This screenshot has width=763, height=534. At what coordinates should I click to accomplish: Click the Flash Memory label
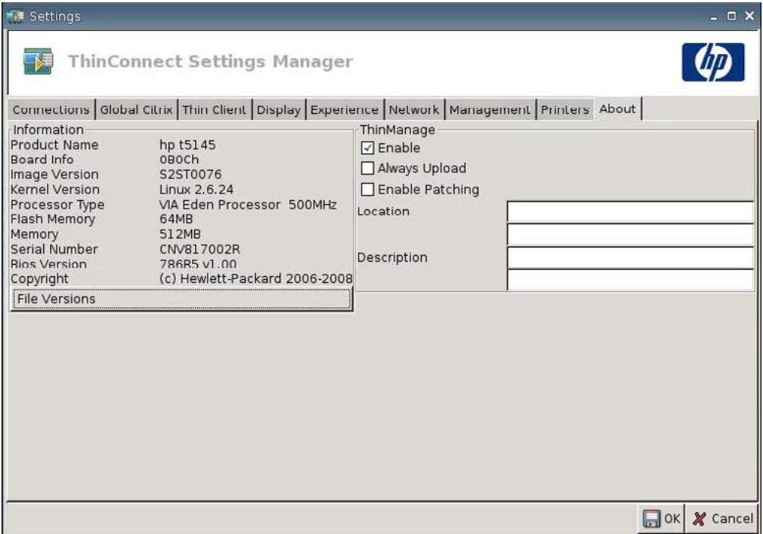pos(52,219)
